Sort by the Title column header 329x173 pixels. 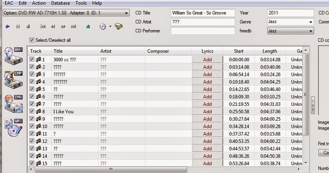[x=74, y=51]
